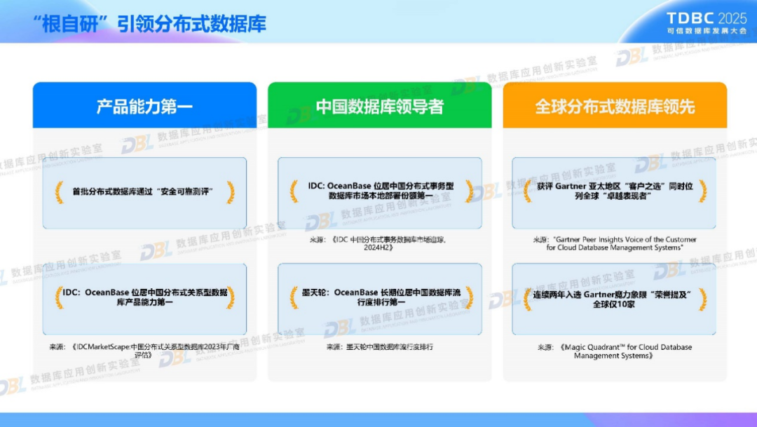Click source text Magic Quadrant for Cloud Database Management Systems
This screenshot has width=757, height=427.
615,351
